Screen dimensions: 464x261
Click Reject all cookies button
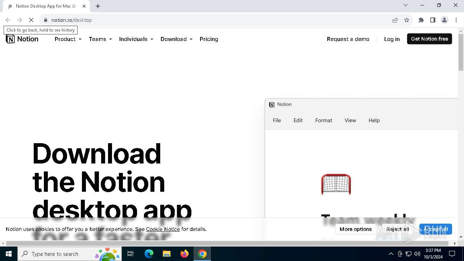398,229
